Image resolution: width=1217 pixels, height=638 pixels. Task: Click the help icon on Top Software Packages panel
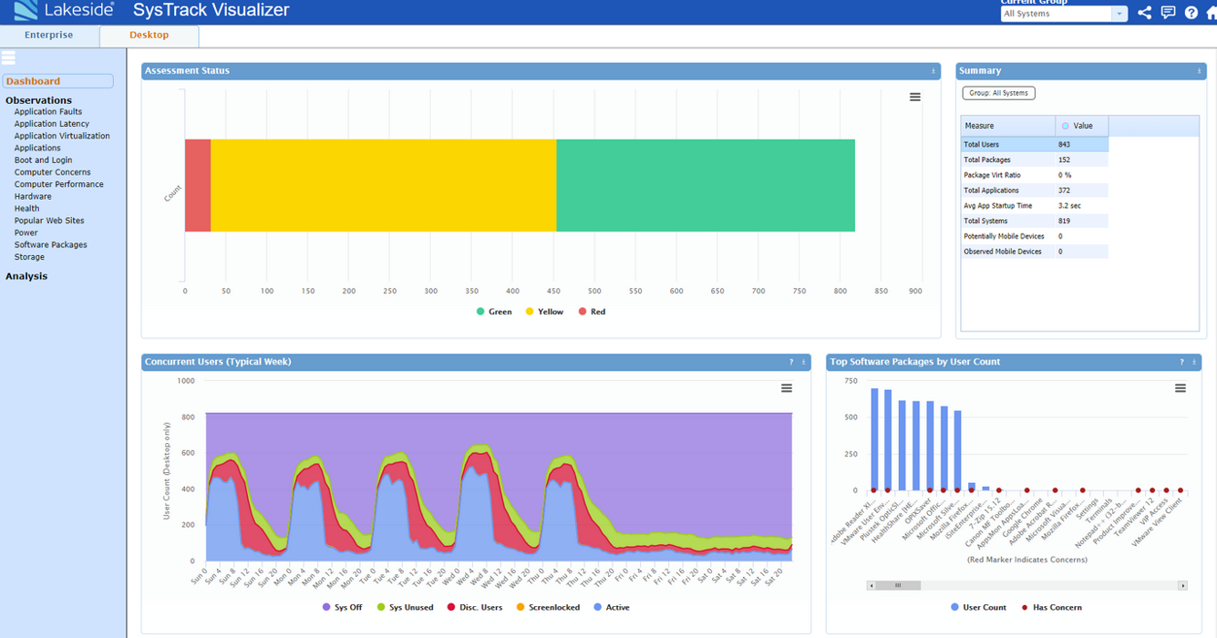pos(1181,363)
